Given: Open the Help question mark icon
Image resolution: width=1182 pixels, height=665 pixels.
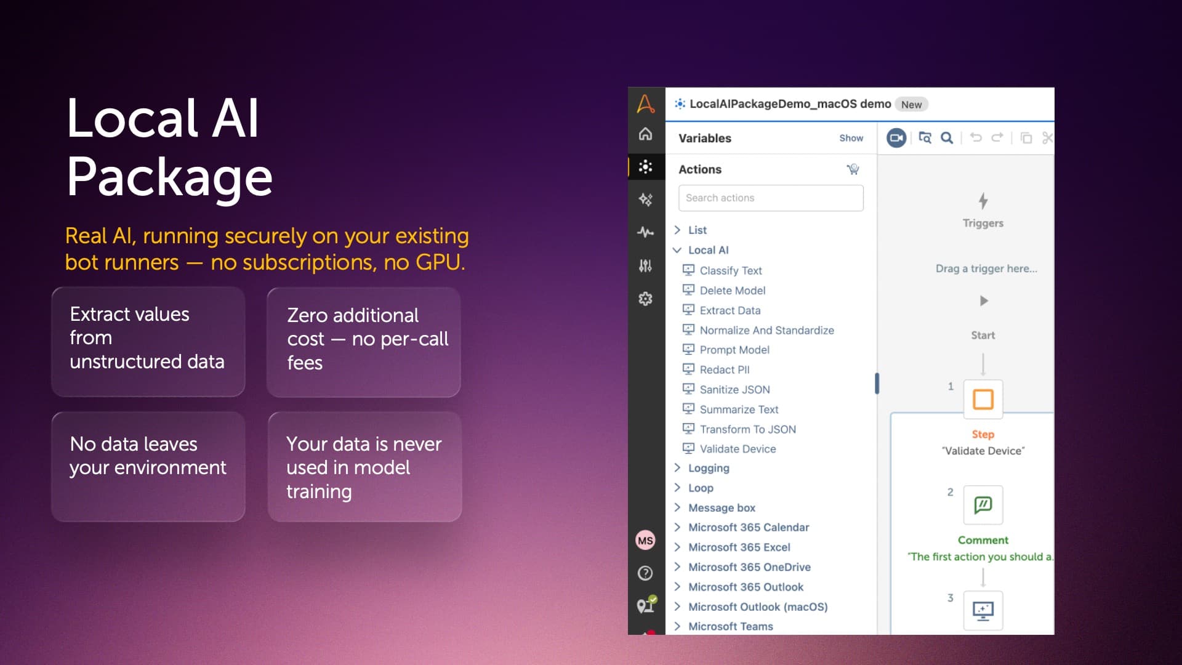Looking at the screenshot, I should tap(645, 573).
